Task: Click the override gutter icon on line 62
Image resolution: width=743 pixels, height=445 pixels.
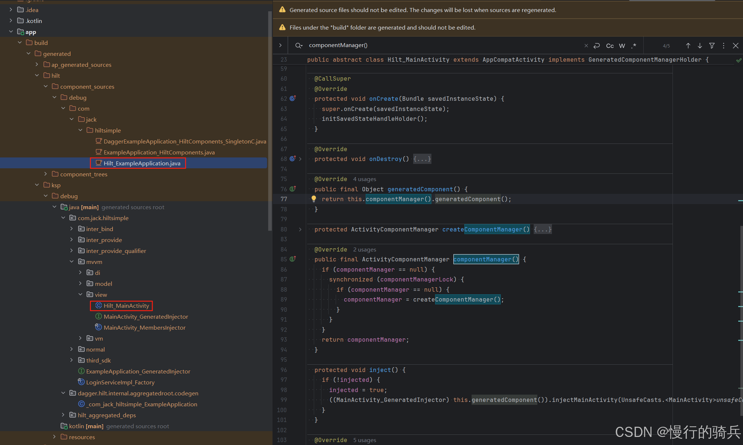Action: pyautogui.click(x=293, y=98)
